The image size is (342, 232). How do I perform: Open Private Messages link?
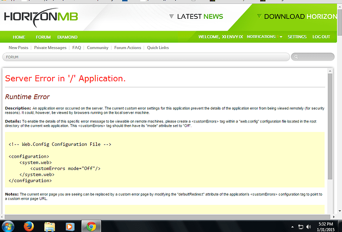point(50,48)
